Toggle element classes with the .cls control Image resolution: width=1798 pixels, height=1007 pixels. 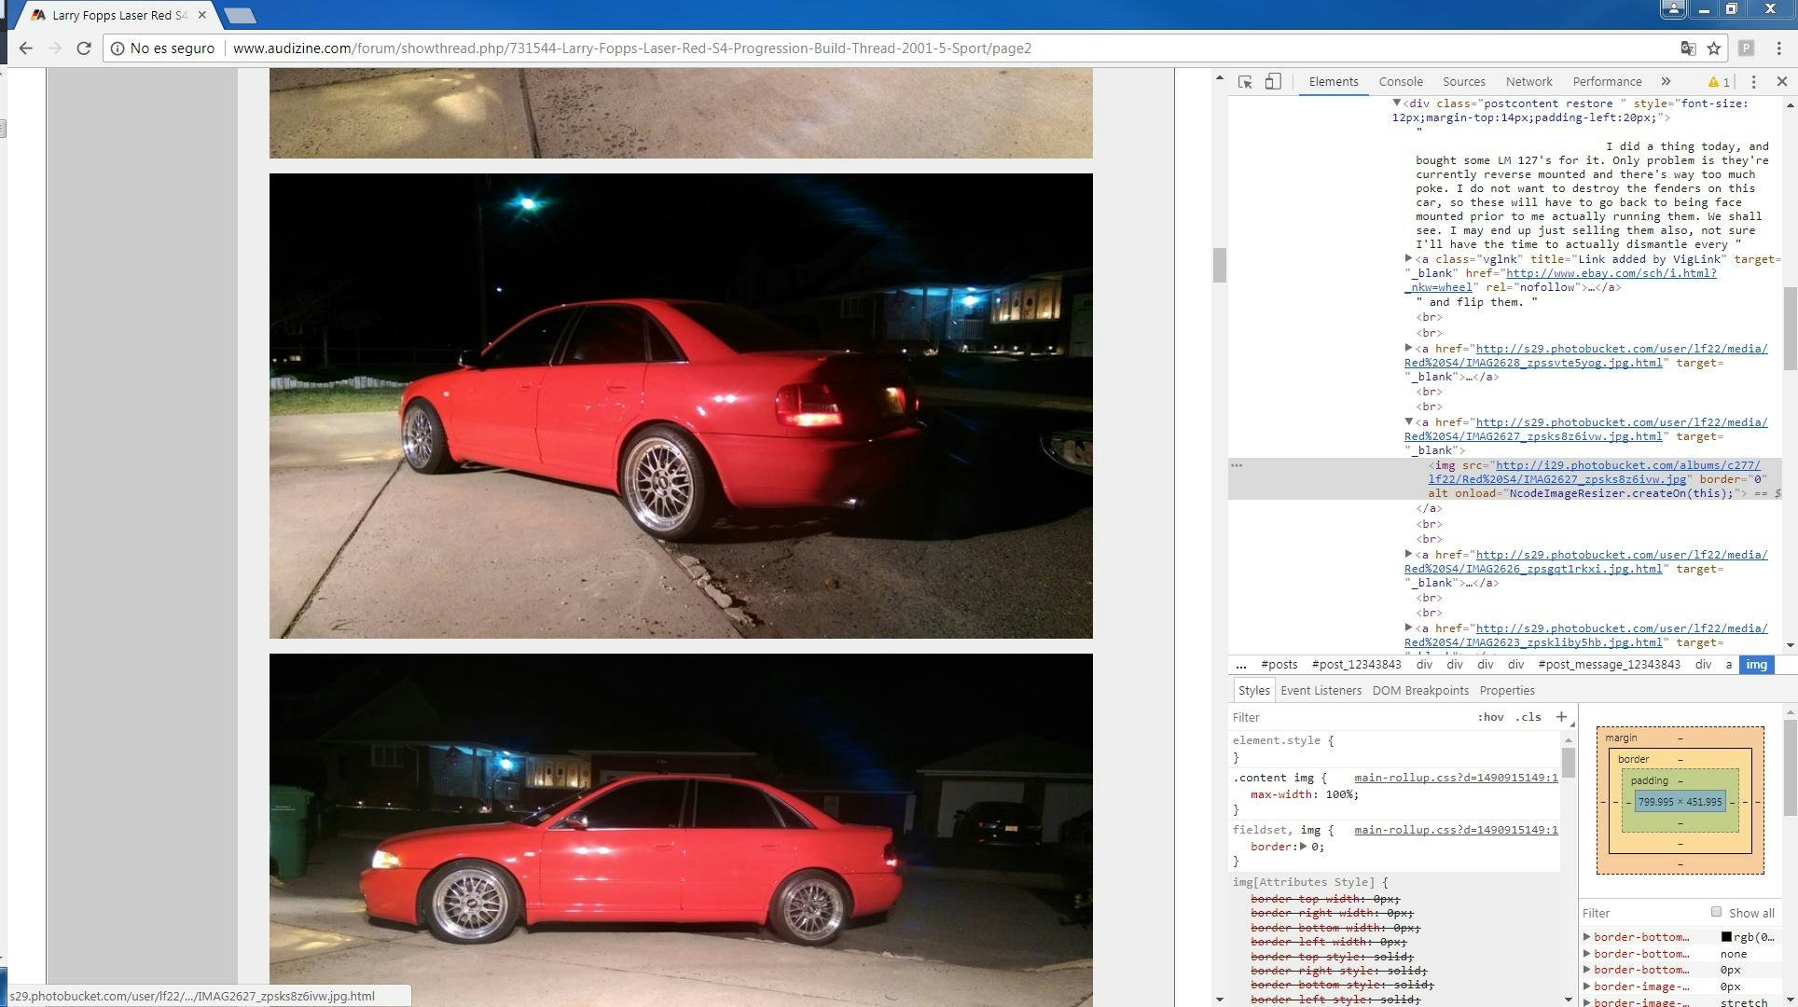pyautogui.click(x=1528, y=717)
